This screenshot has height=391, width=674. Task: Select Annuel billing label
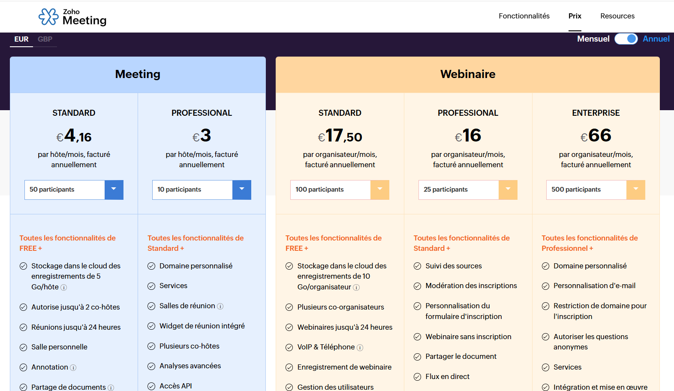[656, 39]
